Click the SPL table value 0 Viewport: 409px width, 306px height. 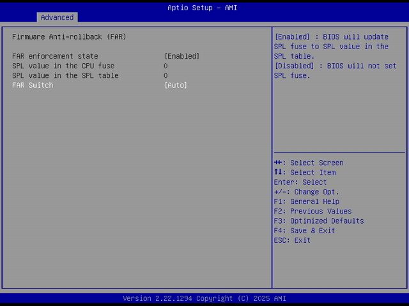tap(166, 75)
